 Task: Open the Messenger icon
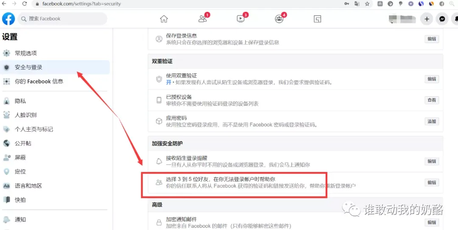442,19
